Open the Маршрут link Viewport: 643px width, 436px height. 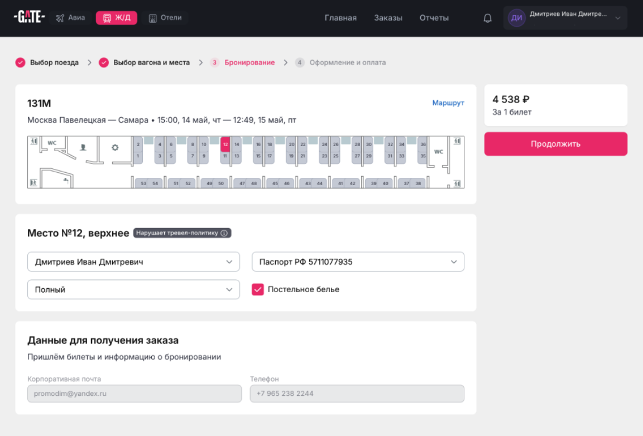(x=448, y=103)
